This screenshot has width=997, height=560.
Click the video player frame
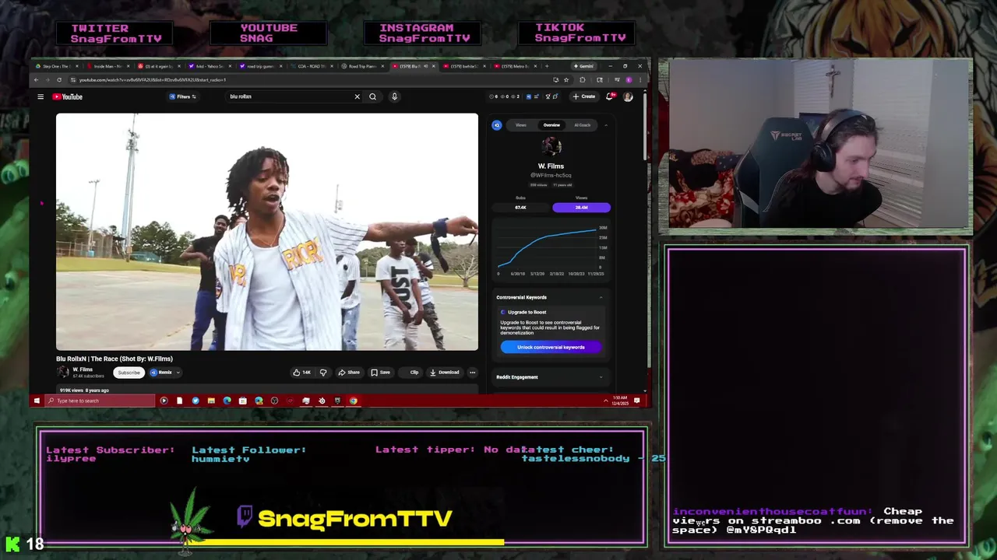coord(267,232)
